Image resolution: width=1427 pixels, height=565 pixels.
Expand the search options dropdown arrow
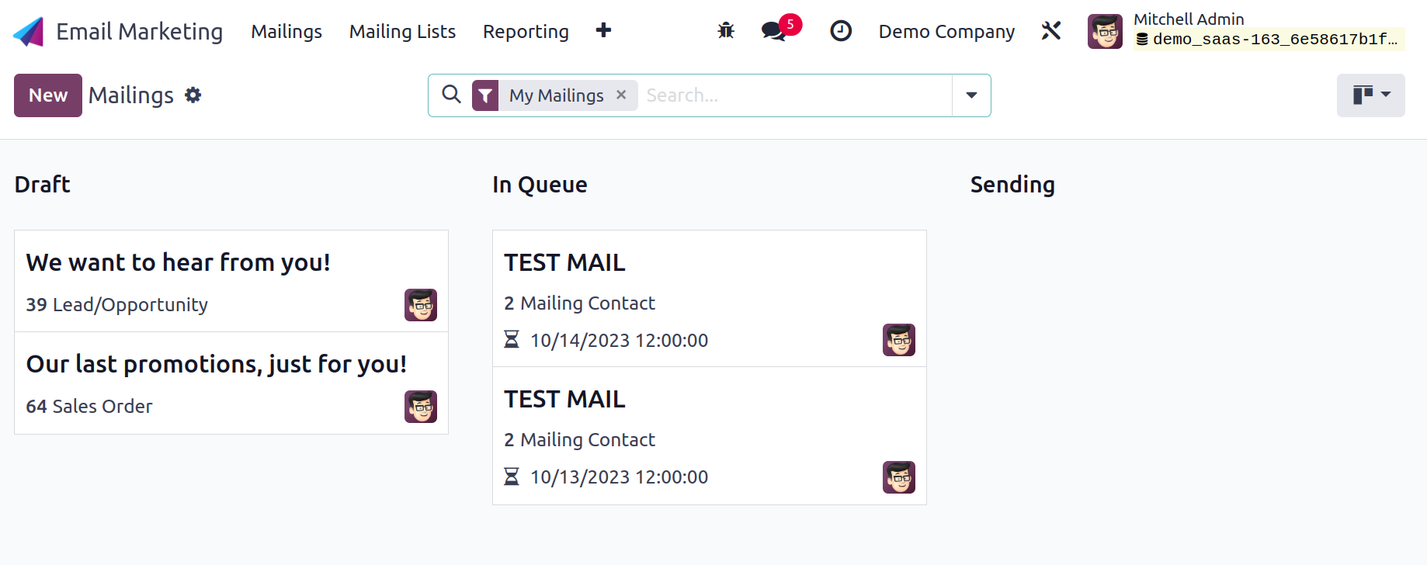(971, 95)
